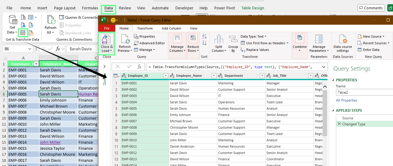The width and height of the screenshot is (393, 166).
Task: Click the Split Column icon
Action: click(x=219, y=39)
